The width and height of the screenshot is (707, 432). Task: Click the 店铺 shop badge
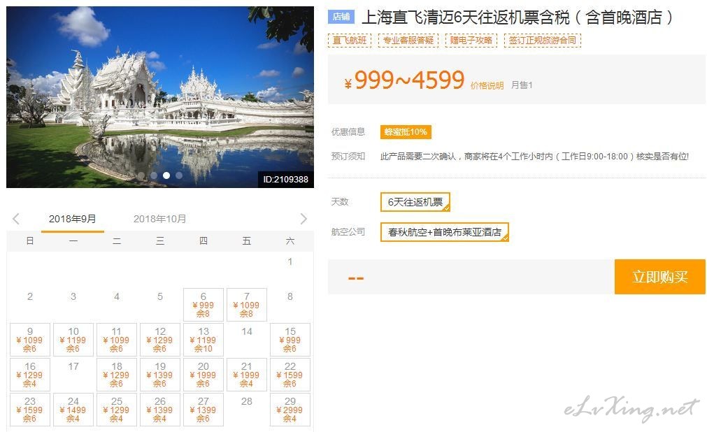pos(341,17)
